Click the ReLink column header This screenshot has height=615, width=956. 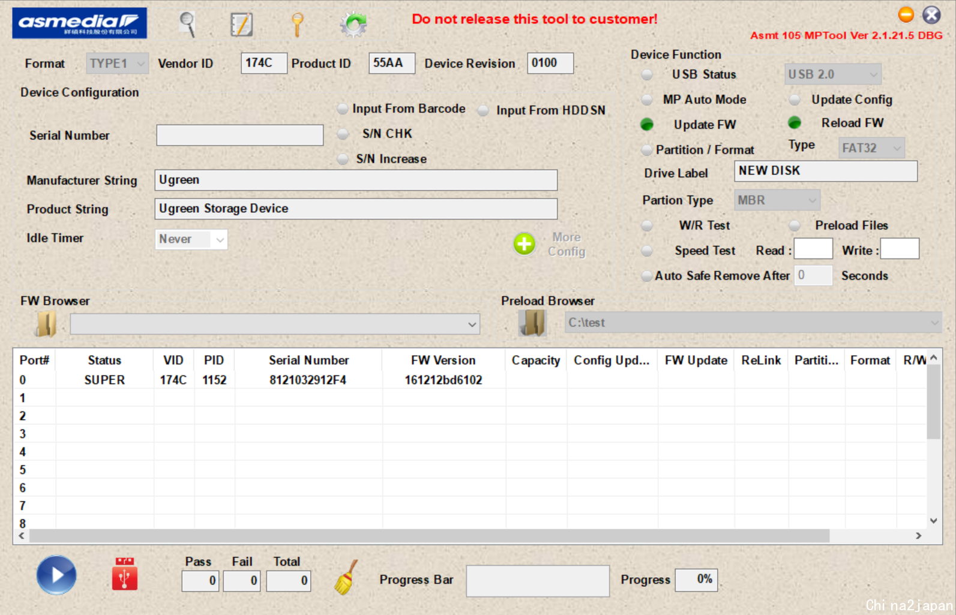(x=761, y=360)
